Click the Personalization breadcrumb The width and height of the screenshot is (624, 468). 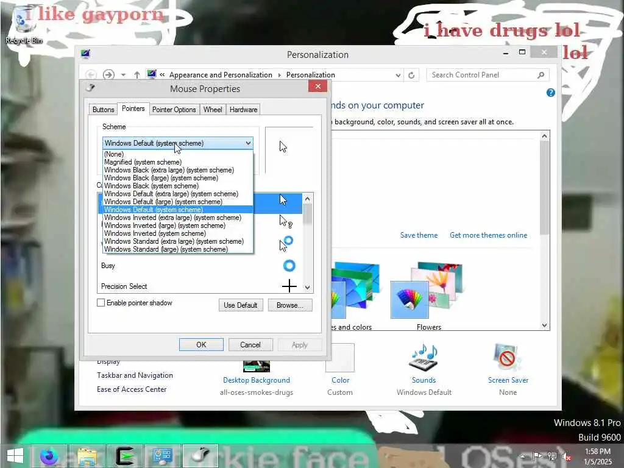(x=310, y=75)
